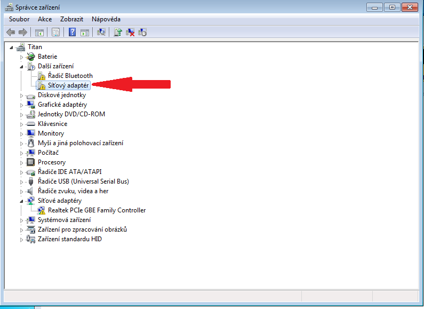Expand the Diskové jednotky category
This screenshot has height=309, width=424.
click(x=22, y=96)
